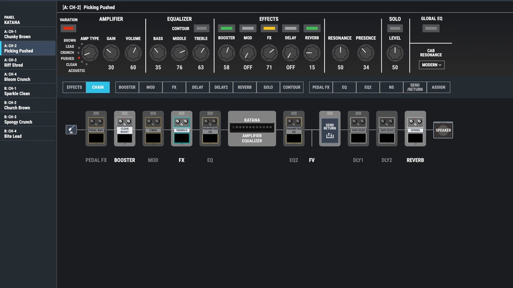Select channel A: CH-1 Chunky Brown
513x288 pixels.
click(28, 34)
